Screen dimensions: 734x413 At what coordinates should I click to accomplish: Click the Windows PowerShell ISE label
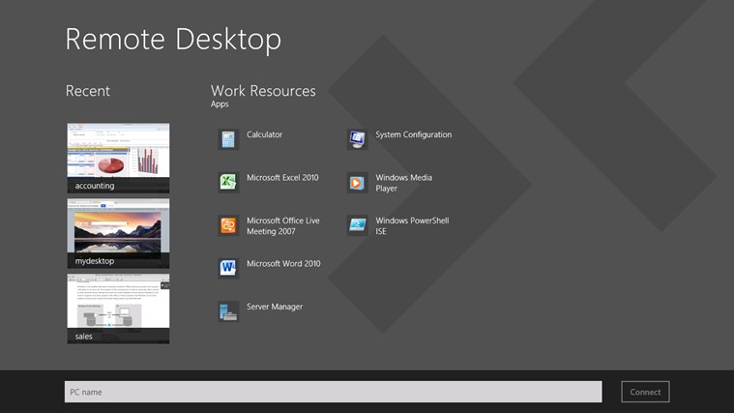412,225
